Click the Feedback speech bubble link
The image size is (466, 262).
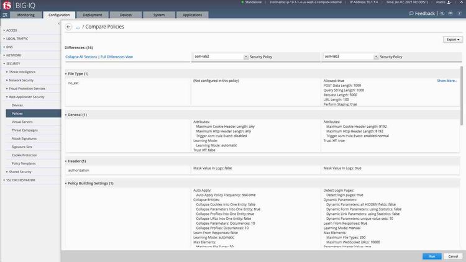422,14
